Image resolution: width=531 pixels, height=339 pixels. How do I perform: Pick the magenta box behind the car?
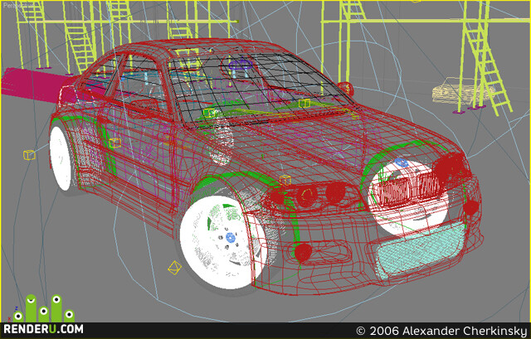point(36,85)
